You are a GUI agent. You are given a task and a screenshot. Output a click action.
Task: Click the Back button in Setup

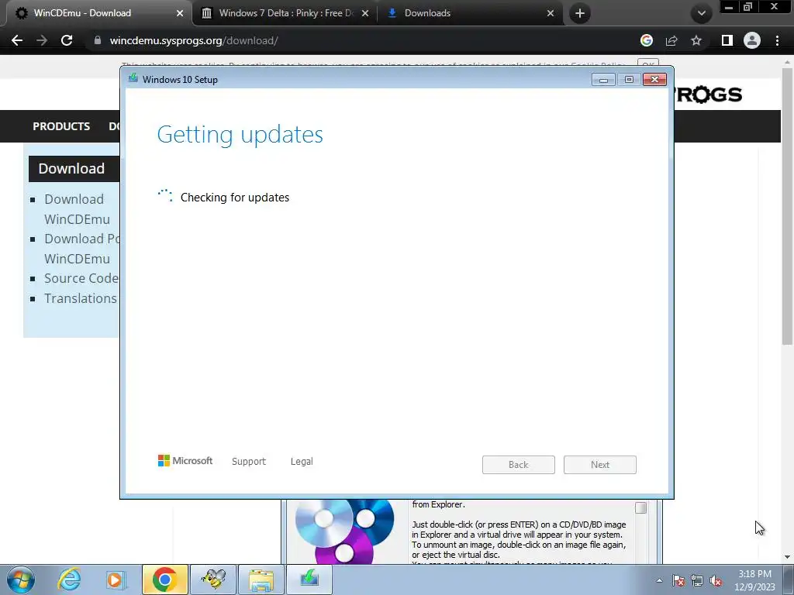click(x=519, y=465)
